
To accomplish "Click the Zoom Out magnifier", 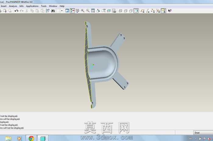I will click(x=88, y=11).
